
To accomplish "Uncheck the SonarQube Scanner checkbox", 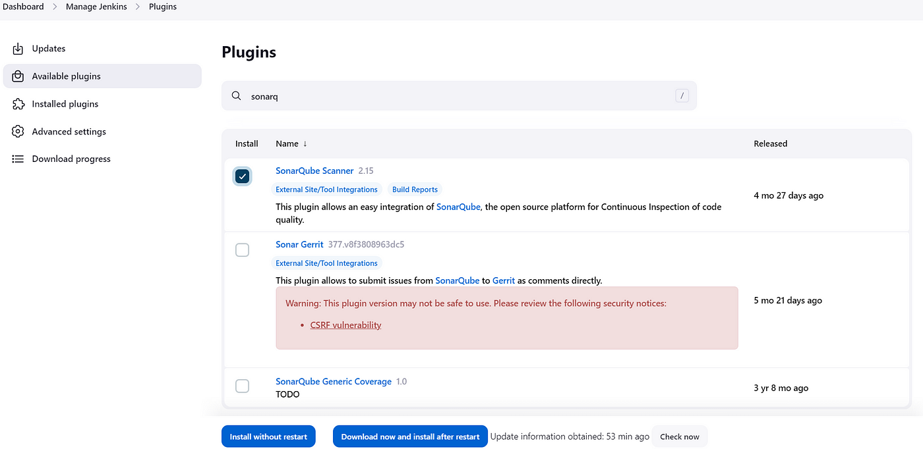I will tap(243, 176).
